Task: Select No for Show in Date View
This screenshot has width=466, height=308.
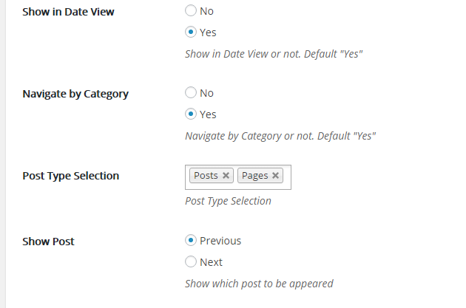Action: pos(191,11)
